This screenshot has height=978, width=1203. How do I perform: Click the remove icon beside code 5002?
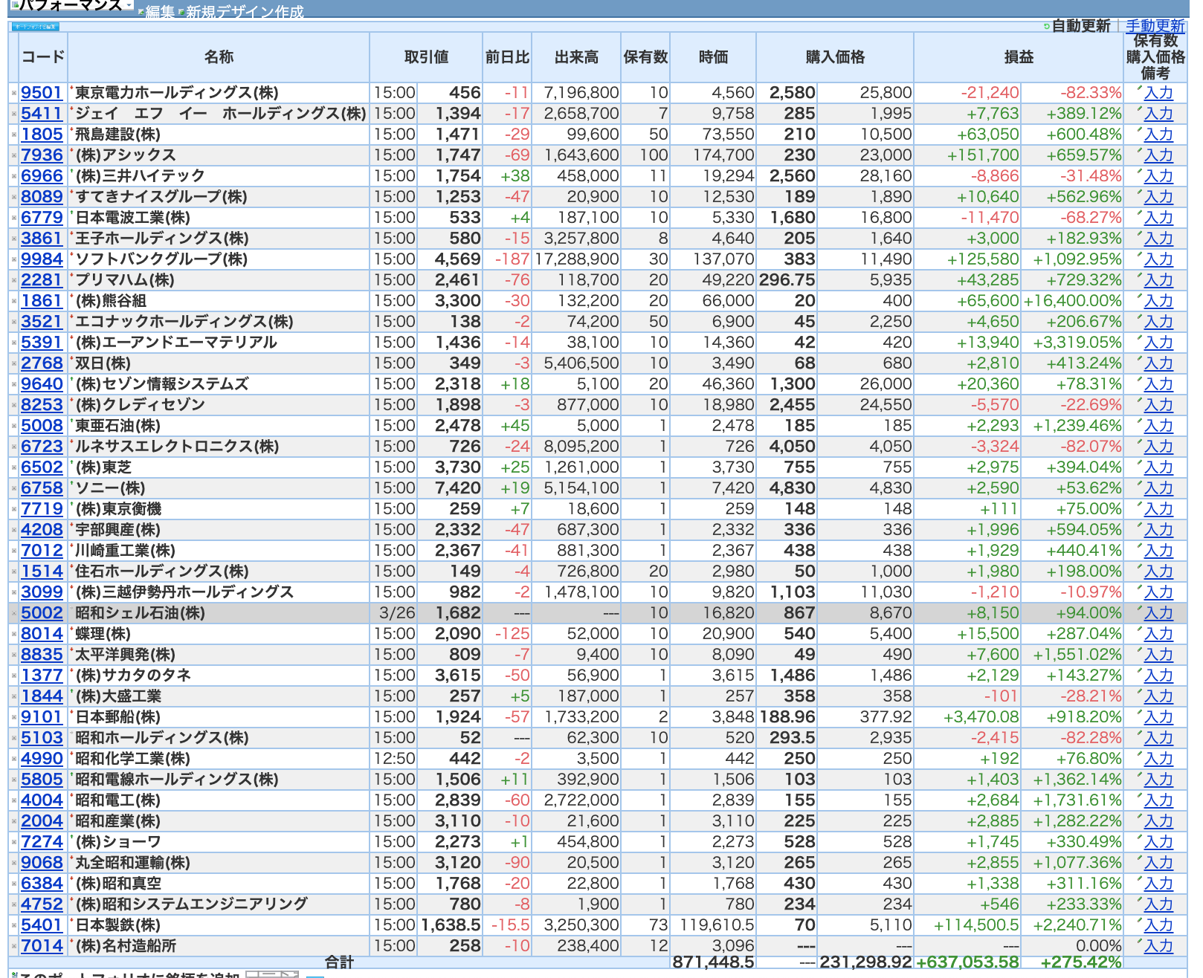[13, 613]
